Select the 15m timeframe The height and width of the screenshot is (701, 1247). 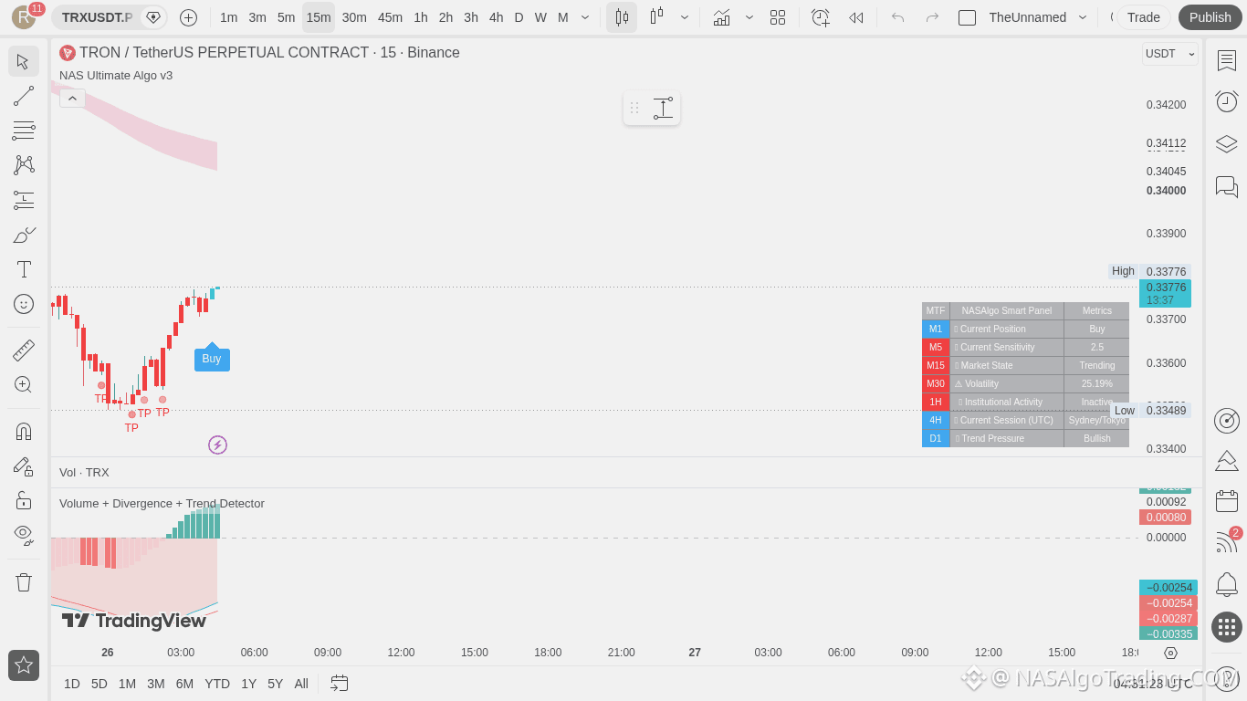(x=319, y=17)
